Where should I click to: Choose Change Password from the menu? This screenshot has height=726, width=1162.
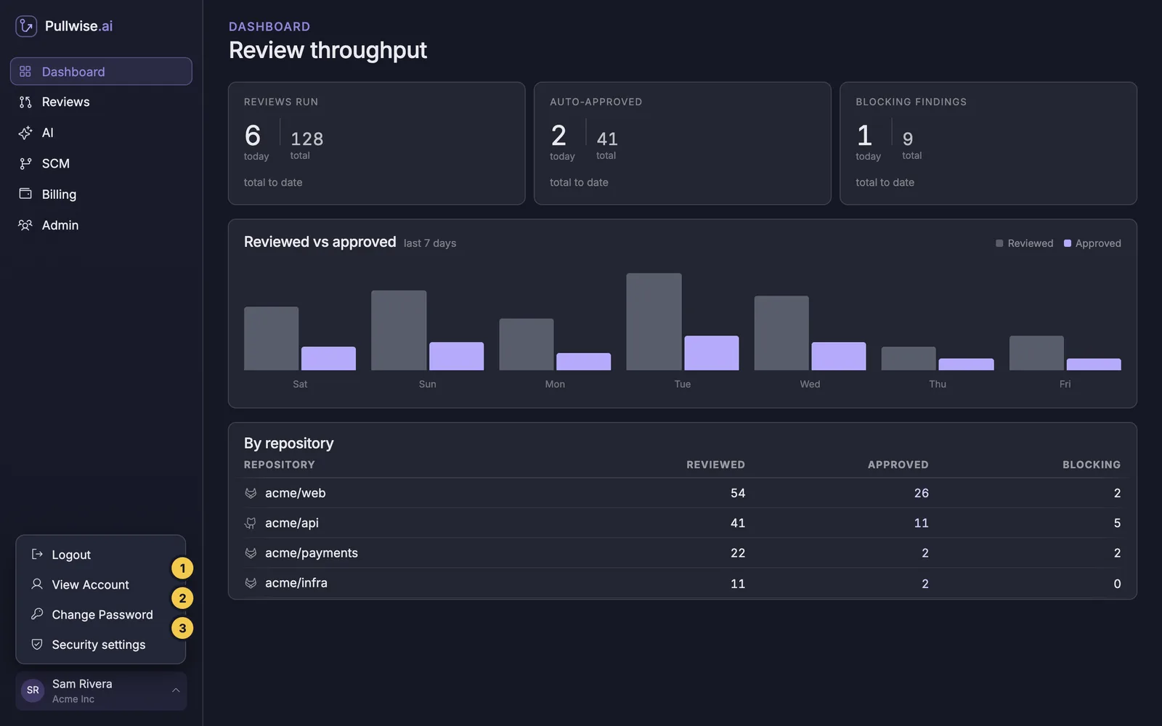coord(101,615)
